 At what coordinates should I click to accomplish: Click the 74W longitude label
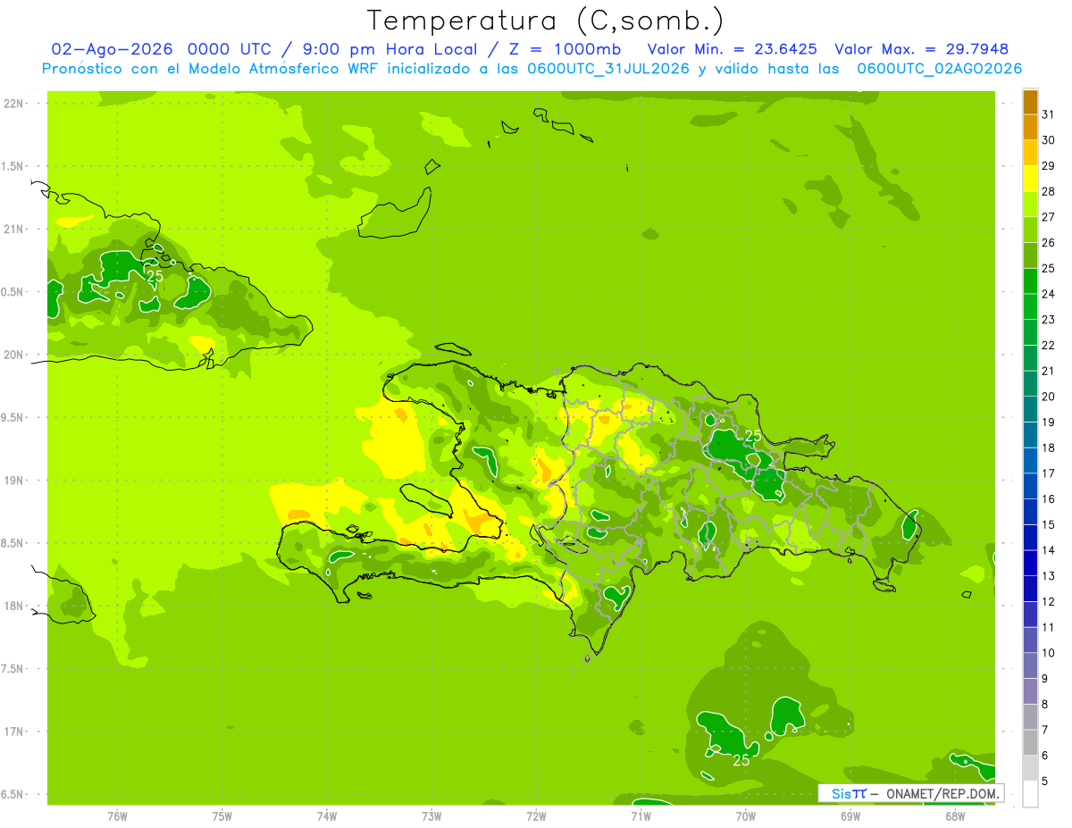[327, 816]
